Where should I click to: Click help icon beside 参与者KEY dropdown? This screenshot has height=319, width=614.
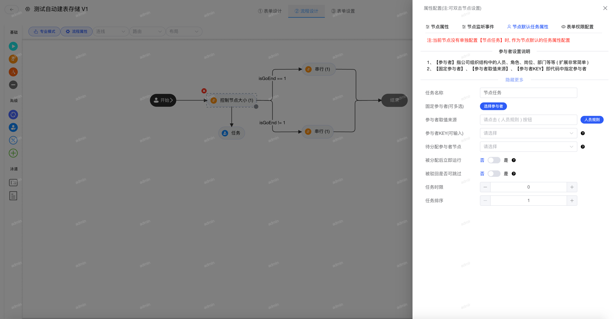pos(583,133)
